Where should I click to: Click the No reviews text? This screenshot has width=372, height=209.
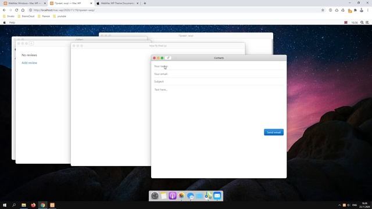coord(29,55)
